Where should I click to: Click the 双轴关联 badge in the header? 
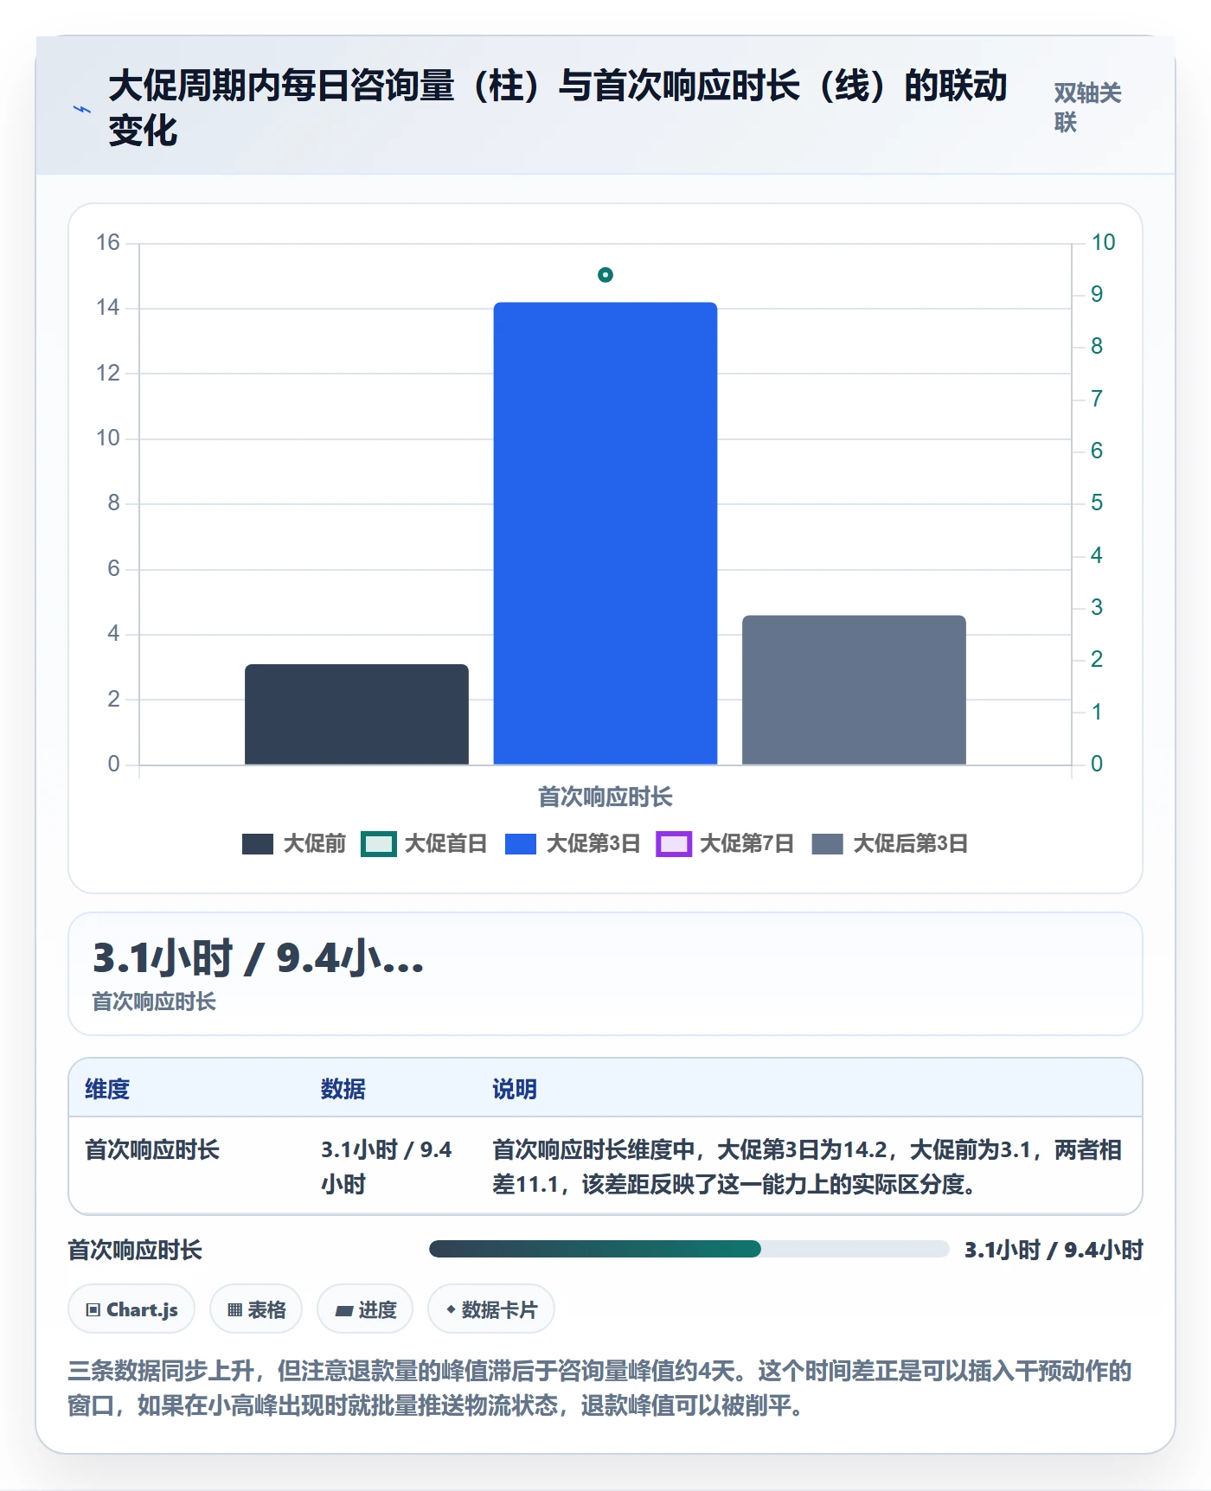pos(1087,108)
